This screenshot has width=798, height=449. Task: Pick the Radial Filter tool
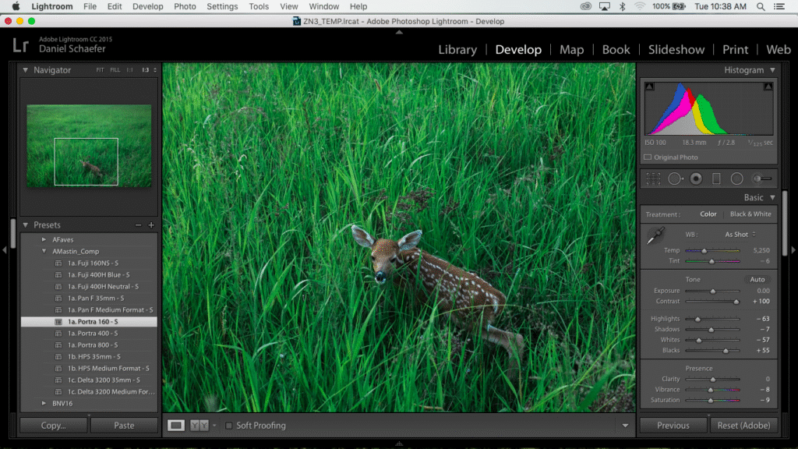(736, 179)
